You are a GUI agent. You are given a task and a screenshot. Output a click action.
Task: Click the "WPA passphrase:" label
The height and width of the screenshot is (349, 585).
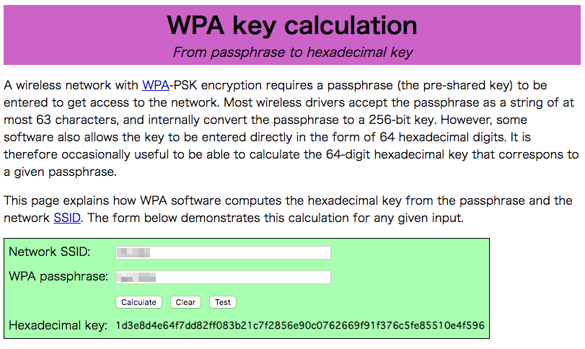pos(58,277)
